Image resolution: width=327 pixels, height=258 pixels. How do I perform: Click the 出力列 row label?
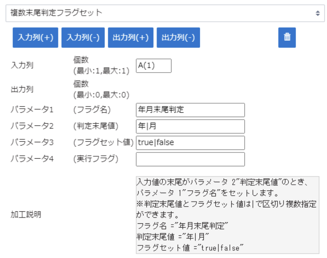pyautogui.click(x=22, y=89)
